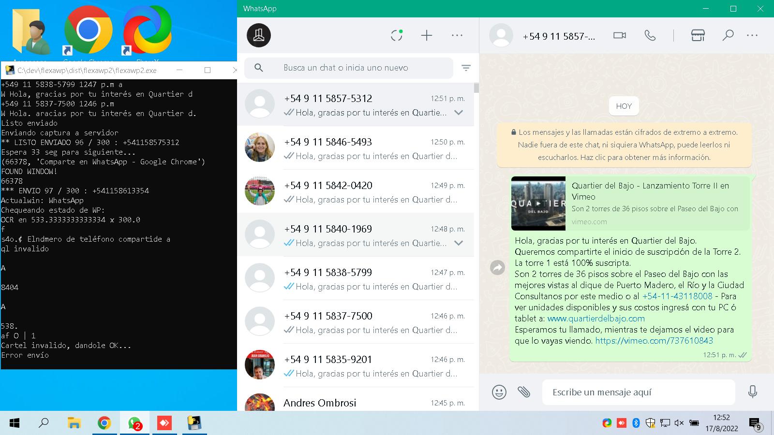Image resolution: width=774 pixels, height=435 pixels.
Task: Click the WhatsApp status circle icon
Action: coord(397,35)
